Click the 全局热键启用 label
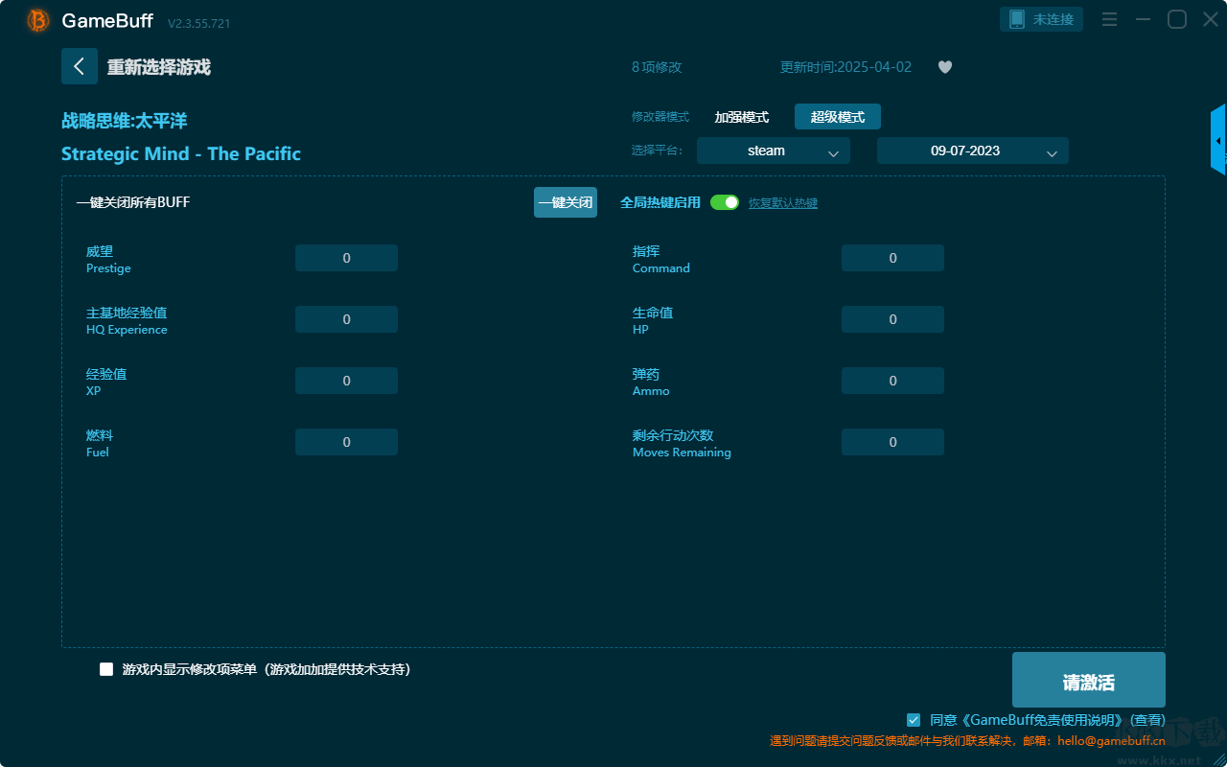This screenshot has height=767, width=1227. tap(660, 202)
